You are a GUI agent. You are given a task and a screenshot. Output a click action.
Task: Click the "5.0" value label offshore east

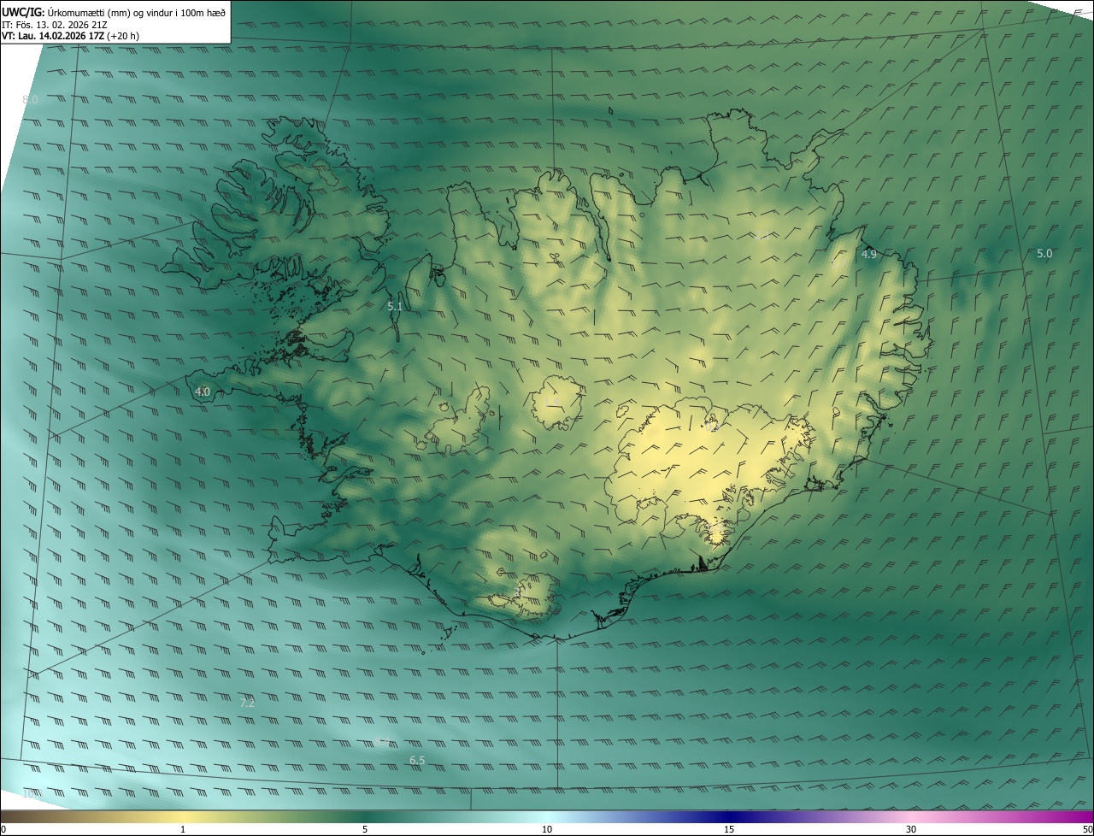coord(1044,254)
